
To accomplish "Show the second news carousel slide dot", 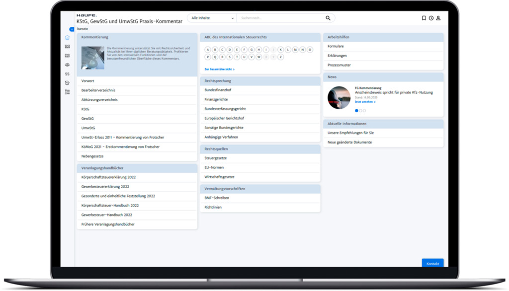I will pyautogui.click(x=360, y=111).
